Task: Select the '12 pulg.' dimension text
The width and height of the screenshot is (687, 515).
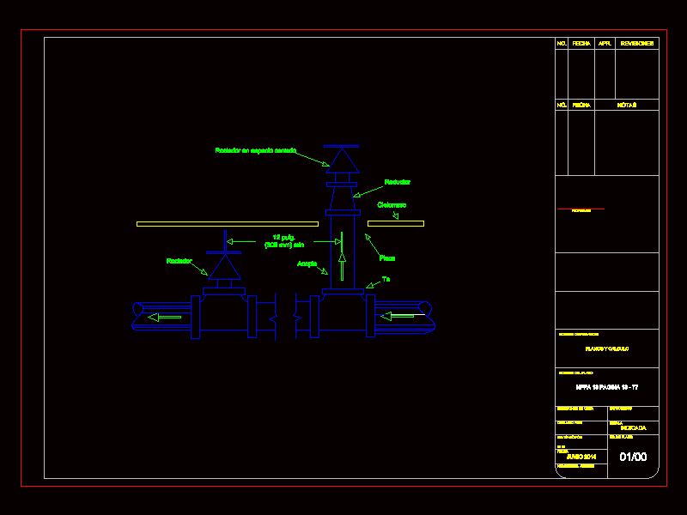Action: coord(284,238)
